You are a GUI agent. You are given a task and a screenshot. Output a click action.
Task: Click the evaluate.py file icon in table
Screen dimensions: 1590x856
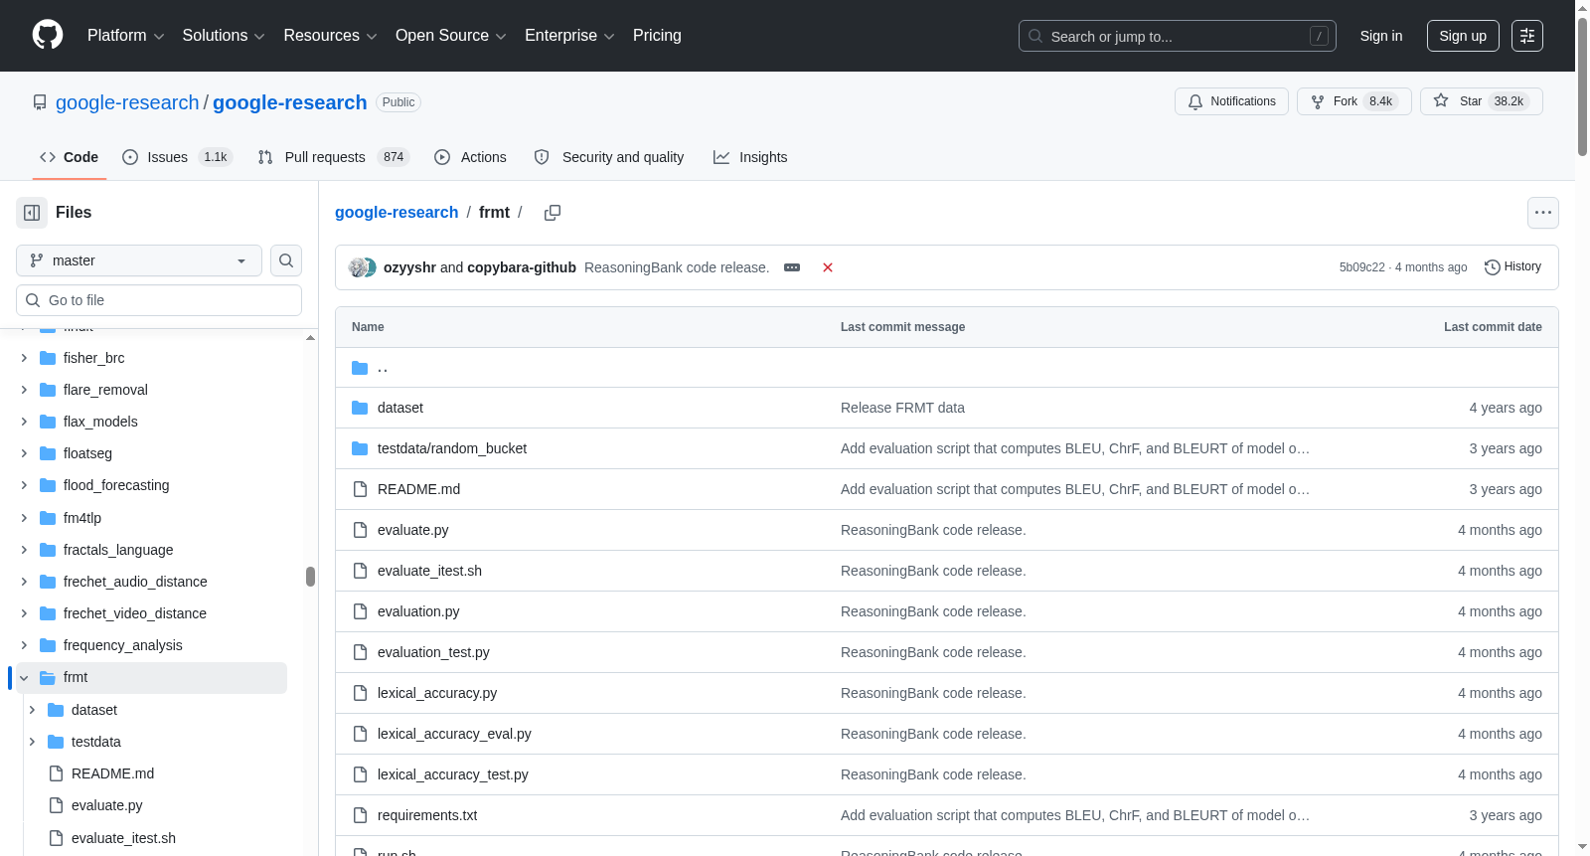(x=360, y=530)
